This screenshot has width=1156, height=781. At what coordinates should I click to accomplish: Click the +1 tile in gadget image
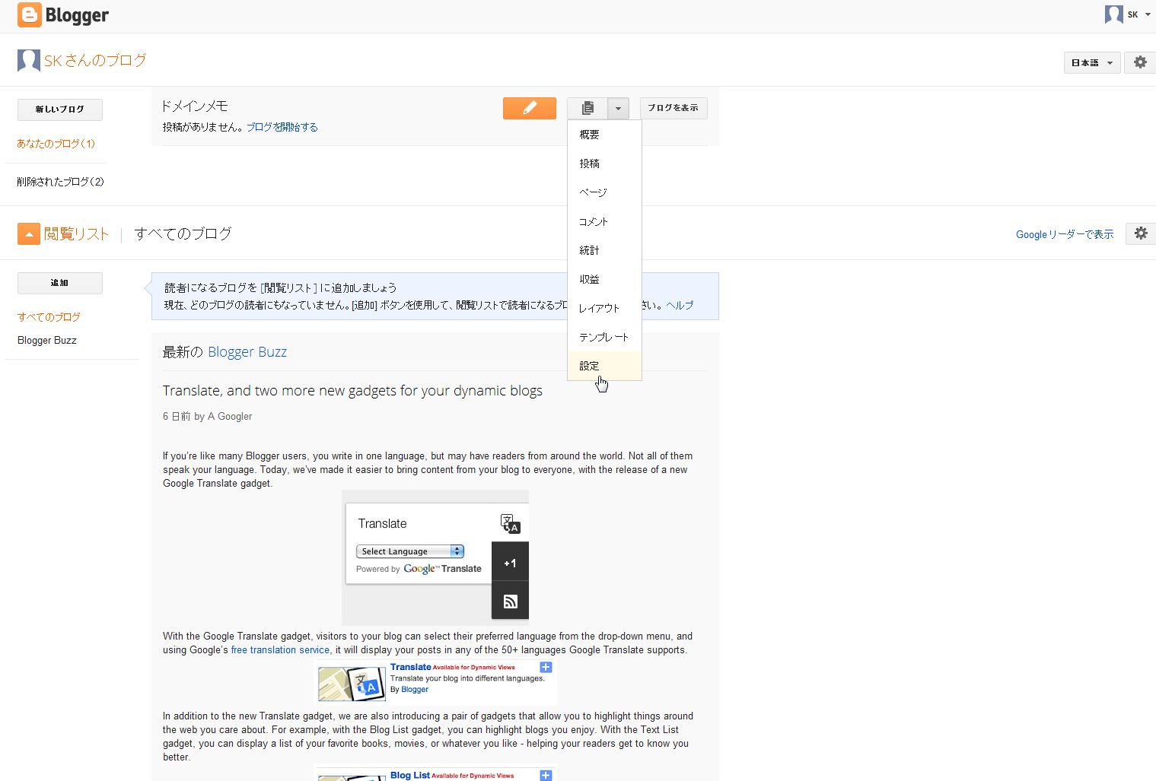[x=510, y=563]
